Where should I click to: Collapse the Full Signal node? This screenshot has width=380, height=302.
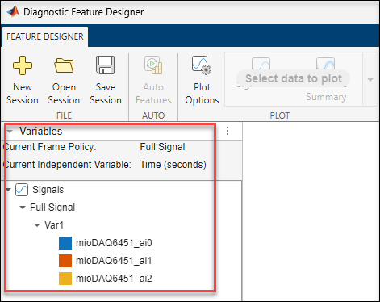pyautogui.click(x=23, y=208)
